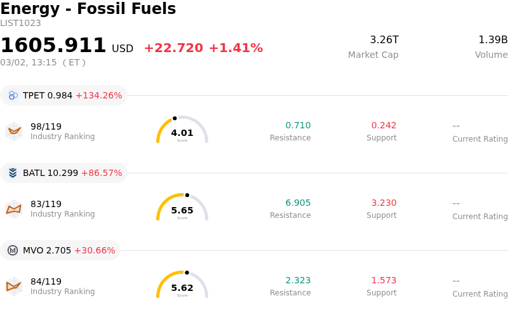Select the 83/119 Industry Ranking text

[x=62, y=208]
